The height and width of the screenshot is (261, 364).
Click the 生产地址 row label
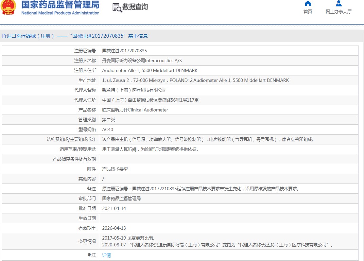pyautogui.click(x=87, y=80)
